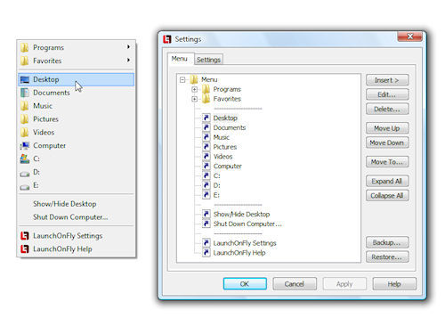Click the Apply button
The width and height of the screenshot is (445, 334).
[x=344, y=284]
